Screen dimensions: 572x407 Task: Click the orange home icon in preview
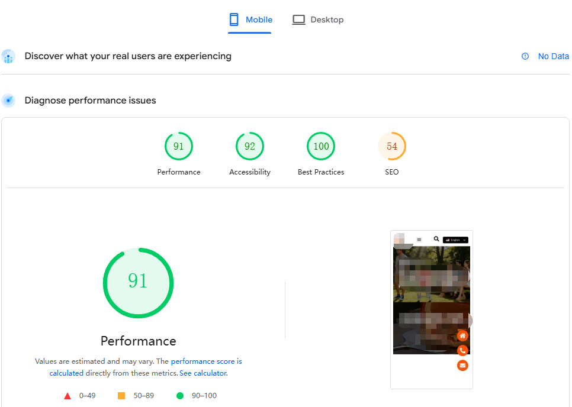coord(462,335)
